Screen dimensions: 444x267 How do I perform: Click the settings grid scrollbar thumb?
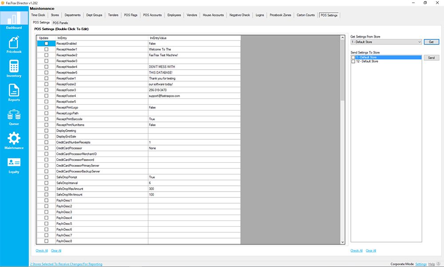click(343, 71)
